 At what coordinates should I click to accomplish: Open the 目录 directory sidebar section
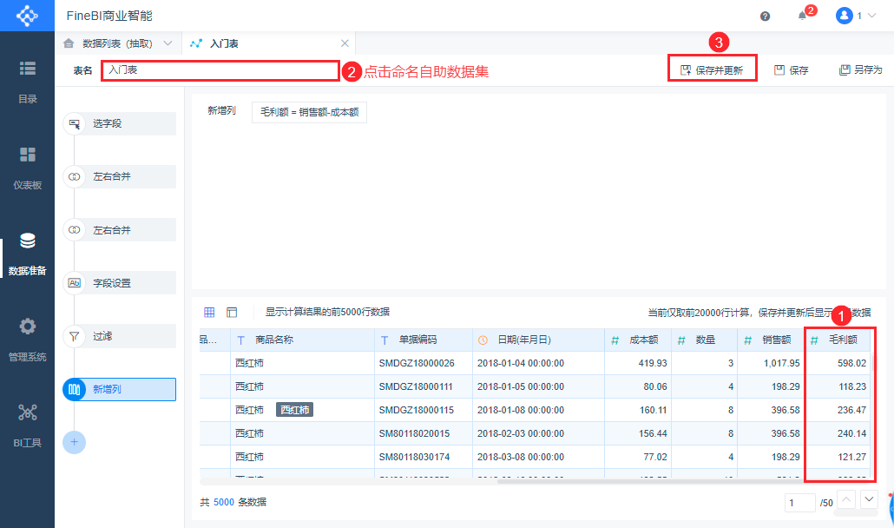pyautogui.click(x=28, y=82)
